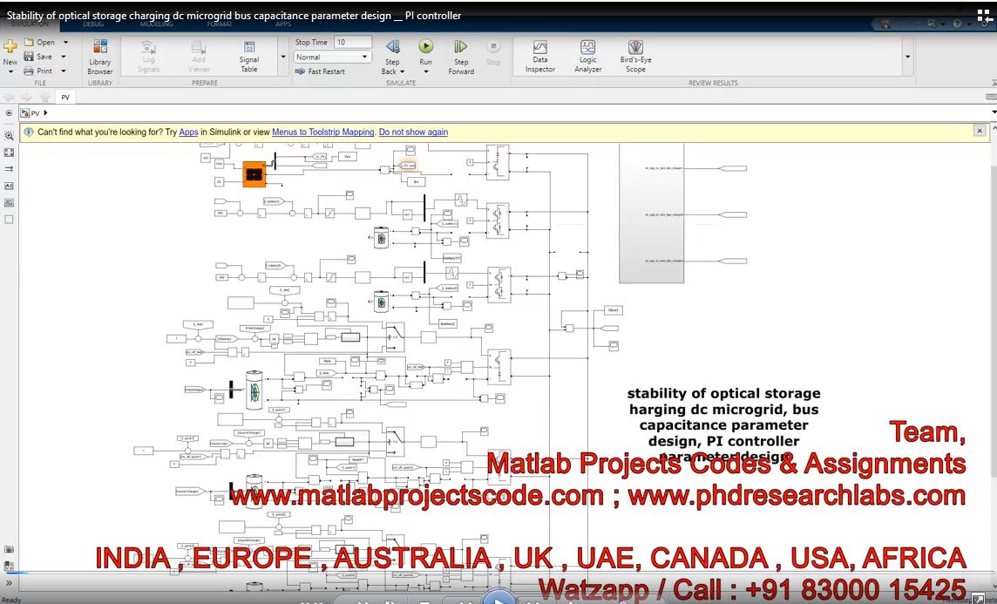
Task: Click the Step Back icon
Action: click(393, 46)
